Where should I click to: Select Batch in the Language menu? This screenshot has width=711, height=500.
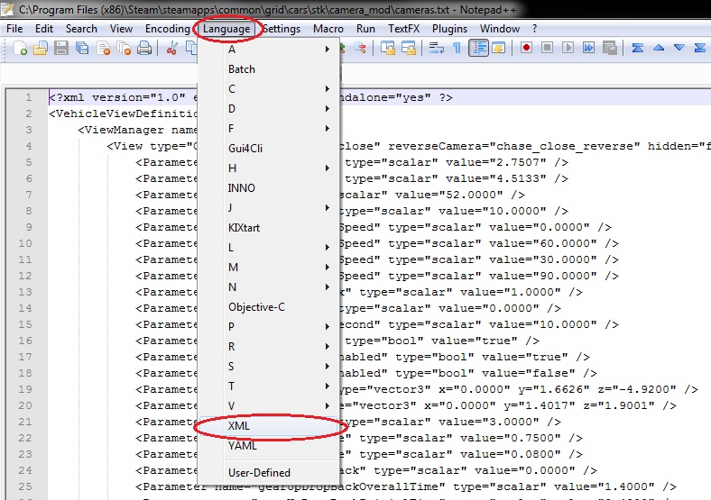coord(270,69)
